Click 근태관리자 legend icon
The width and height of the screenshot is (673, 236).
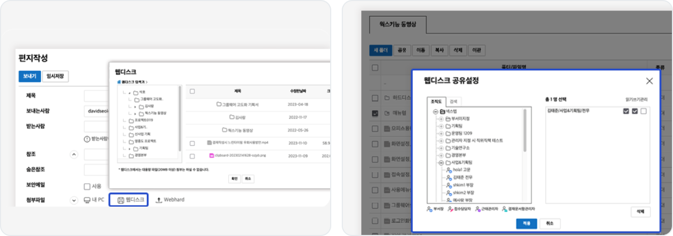click(477, 208)
